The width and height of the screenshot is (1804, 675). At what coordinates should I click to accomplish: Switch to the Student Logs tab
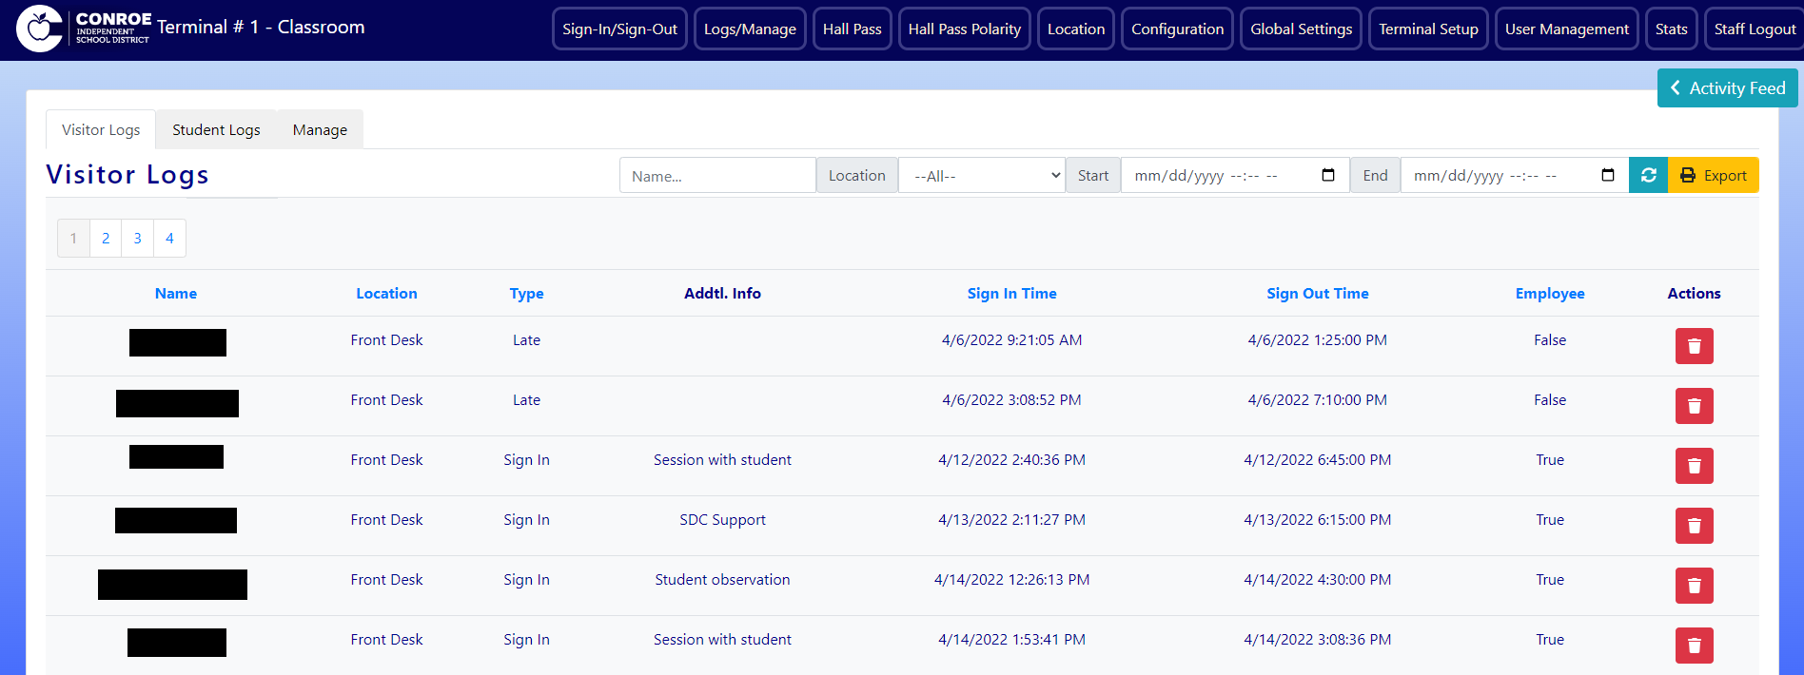point(216,130)
